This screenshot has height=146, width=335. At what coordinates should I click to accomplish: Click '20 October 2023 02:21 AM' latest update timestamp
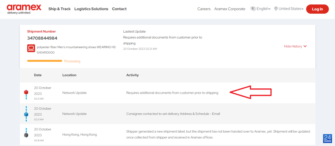pyautogui.click(x=140, y=49)
